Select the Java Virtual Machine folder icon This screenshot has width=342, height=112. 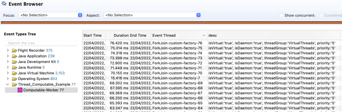coord(15,73)
